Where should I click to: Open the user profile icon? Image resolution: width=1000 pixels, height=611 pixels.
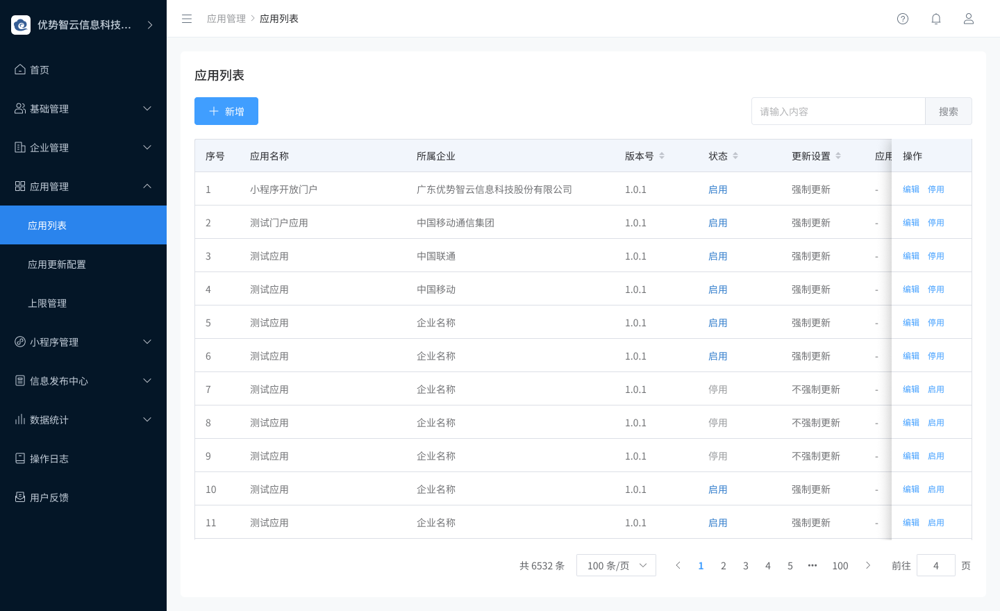click(969, 19)
